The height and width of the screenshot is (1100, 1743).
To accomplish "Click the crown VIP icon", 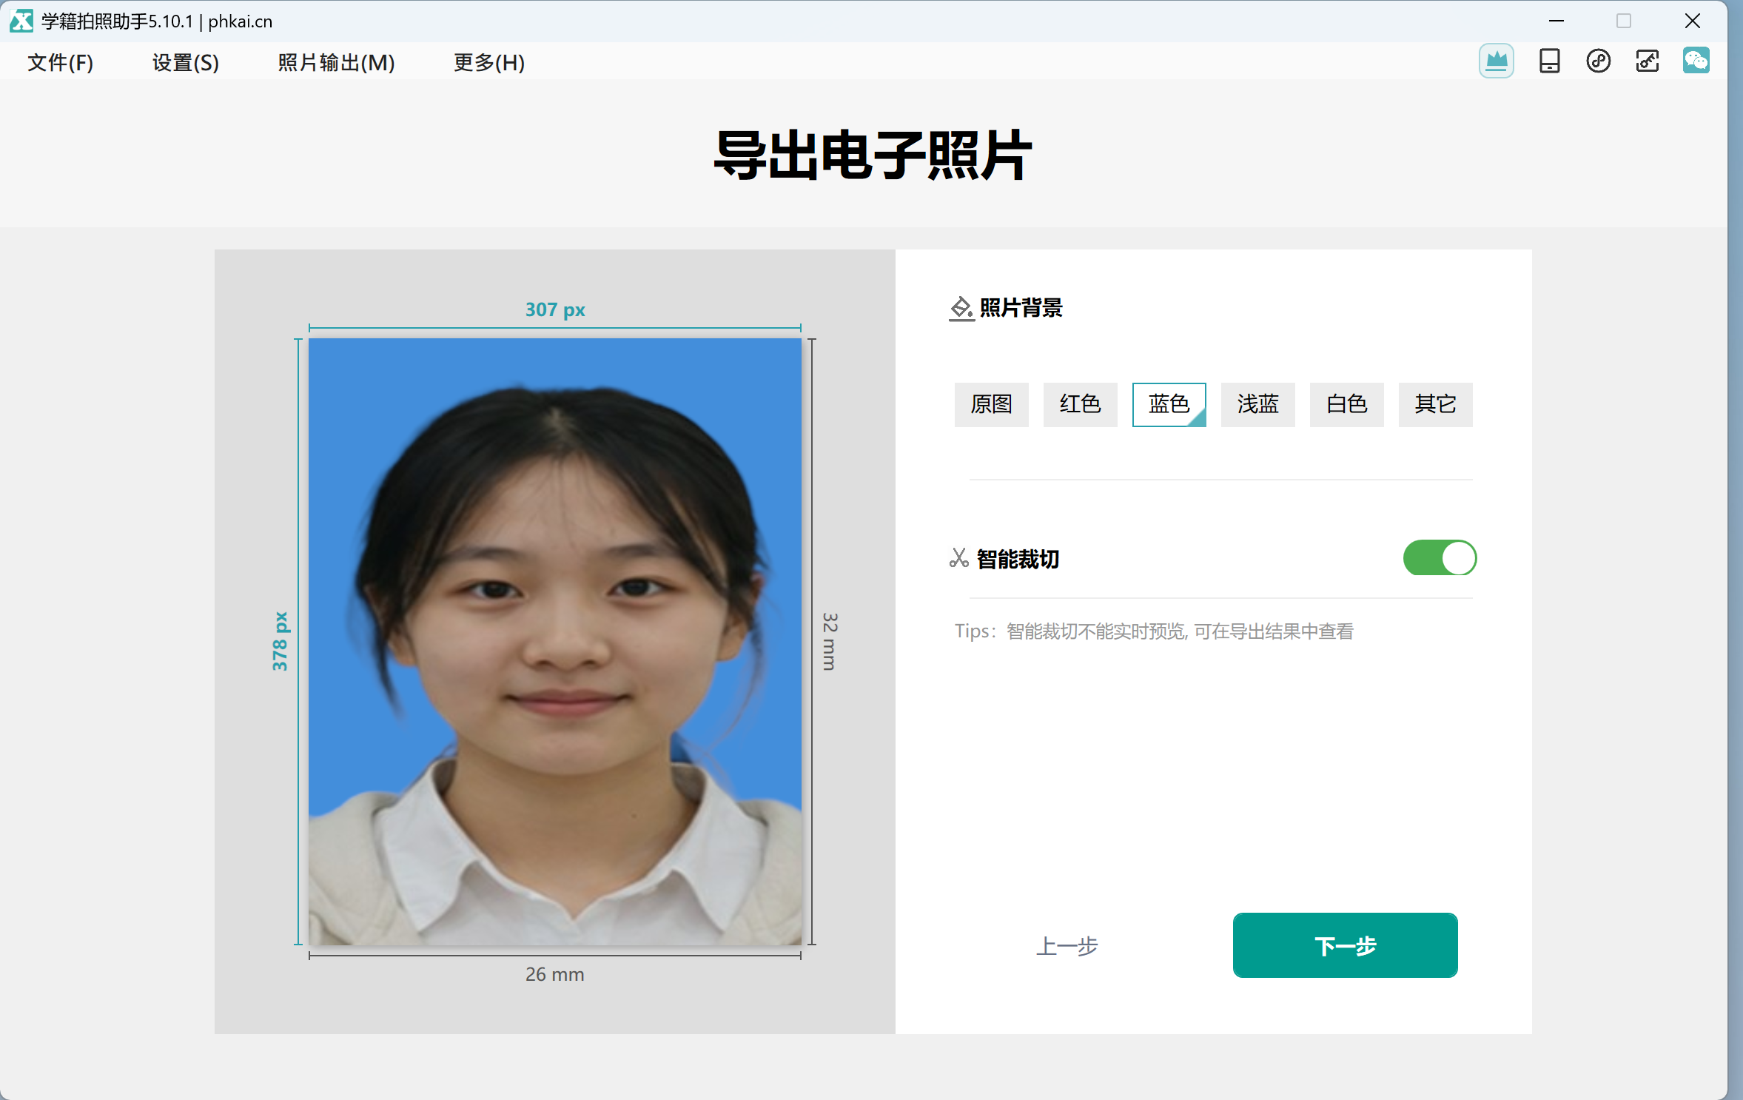I will point(1496,61).
